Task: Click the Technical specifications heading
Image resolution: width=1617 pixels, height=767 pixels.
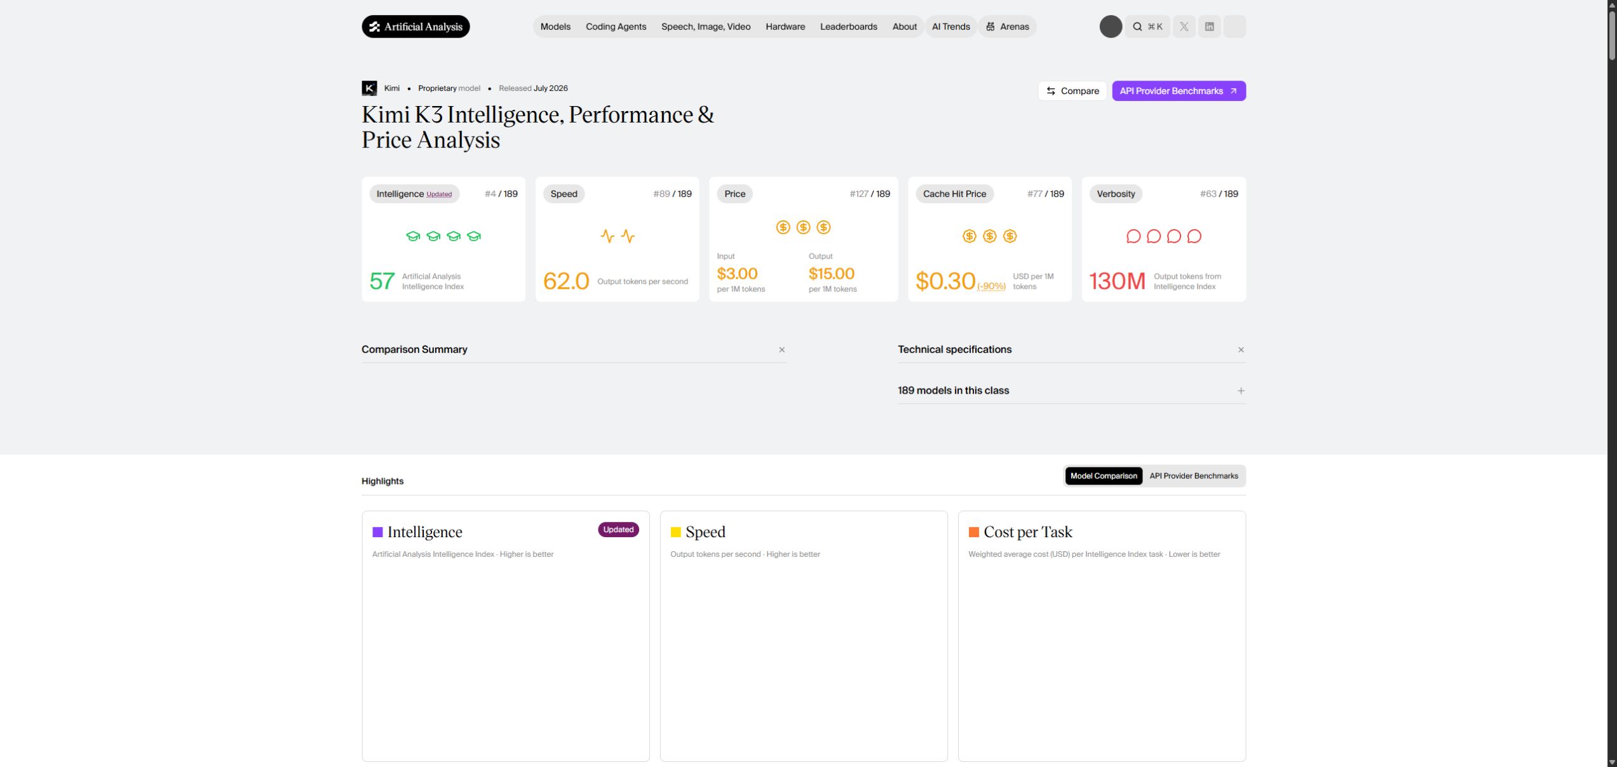Action: (x=954, y=349)
